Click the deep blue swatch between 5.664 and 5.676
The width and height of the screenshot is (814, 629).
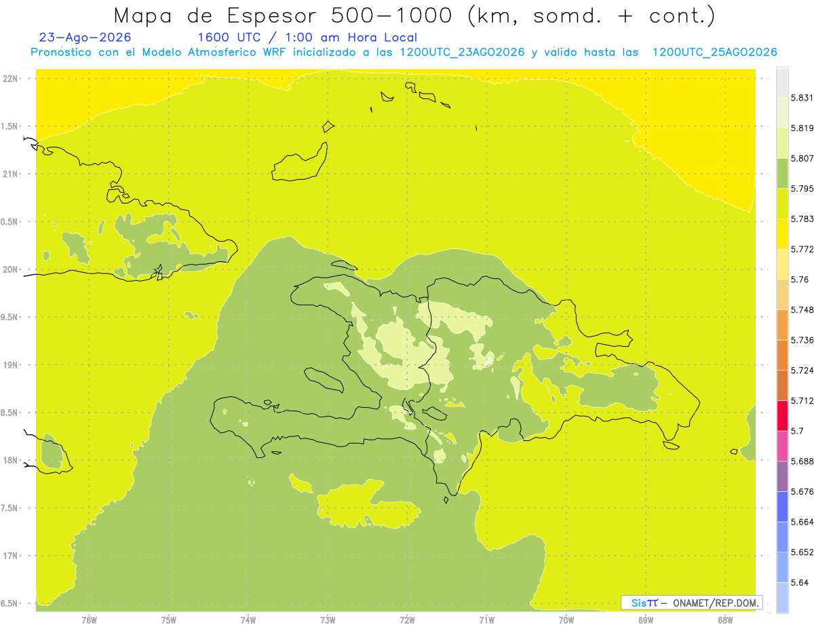(782, 507)
